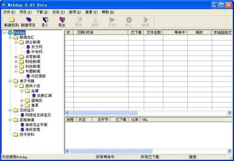Click the 继续 resume toolbar icon
234x161 pixels.
coord(146,20)
